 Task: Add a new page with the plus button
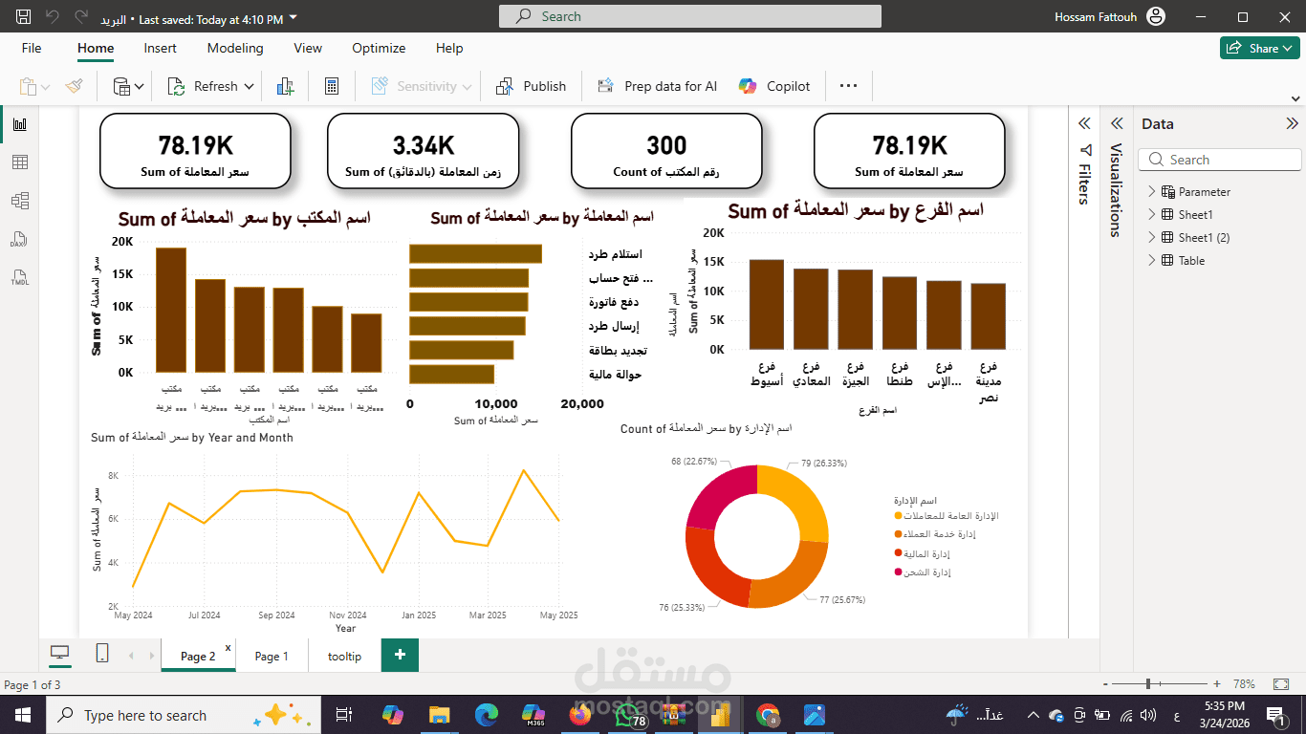click(x=400, y=656)
